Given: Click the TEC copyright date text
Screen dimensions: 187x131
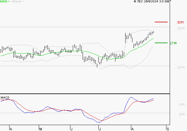Looking at the screenshot, I should 152,1.
